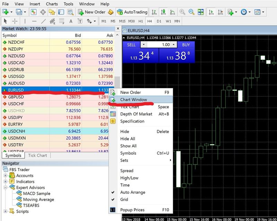Expand the Accounts tree node

pyautogui.click(x=6, y=176)
